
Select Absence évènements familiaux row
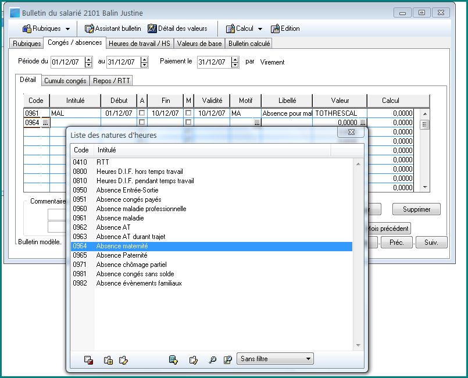(x=212, y=283)
